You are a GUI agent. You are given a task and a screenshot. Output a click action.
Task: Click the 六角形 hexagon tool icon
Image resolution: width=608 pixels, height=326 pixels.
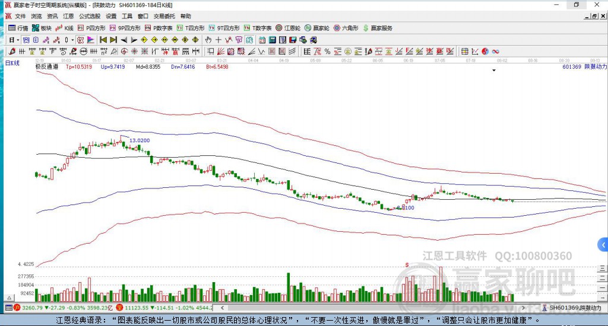(x=346, y=28)
